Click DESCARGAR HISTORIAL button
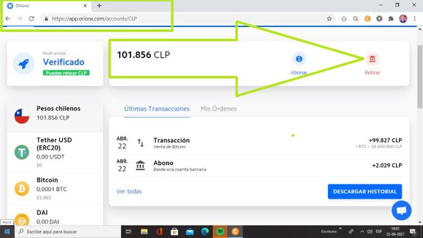This screenshot has height=238, width=423. click(365, 192)
